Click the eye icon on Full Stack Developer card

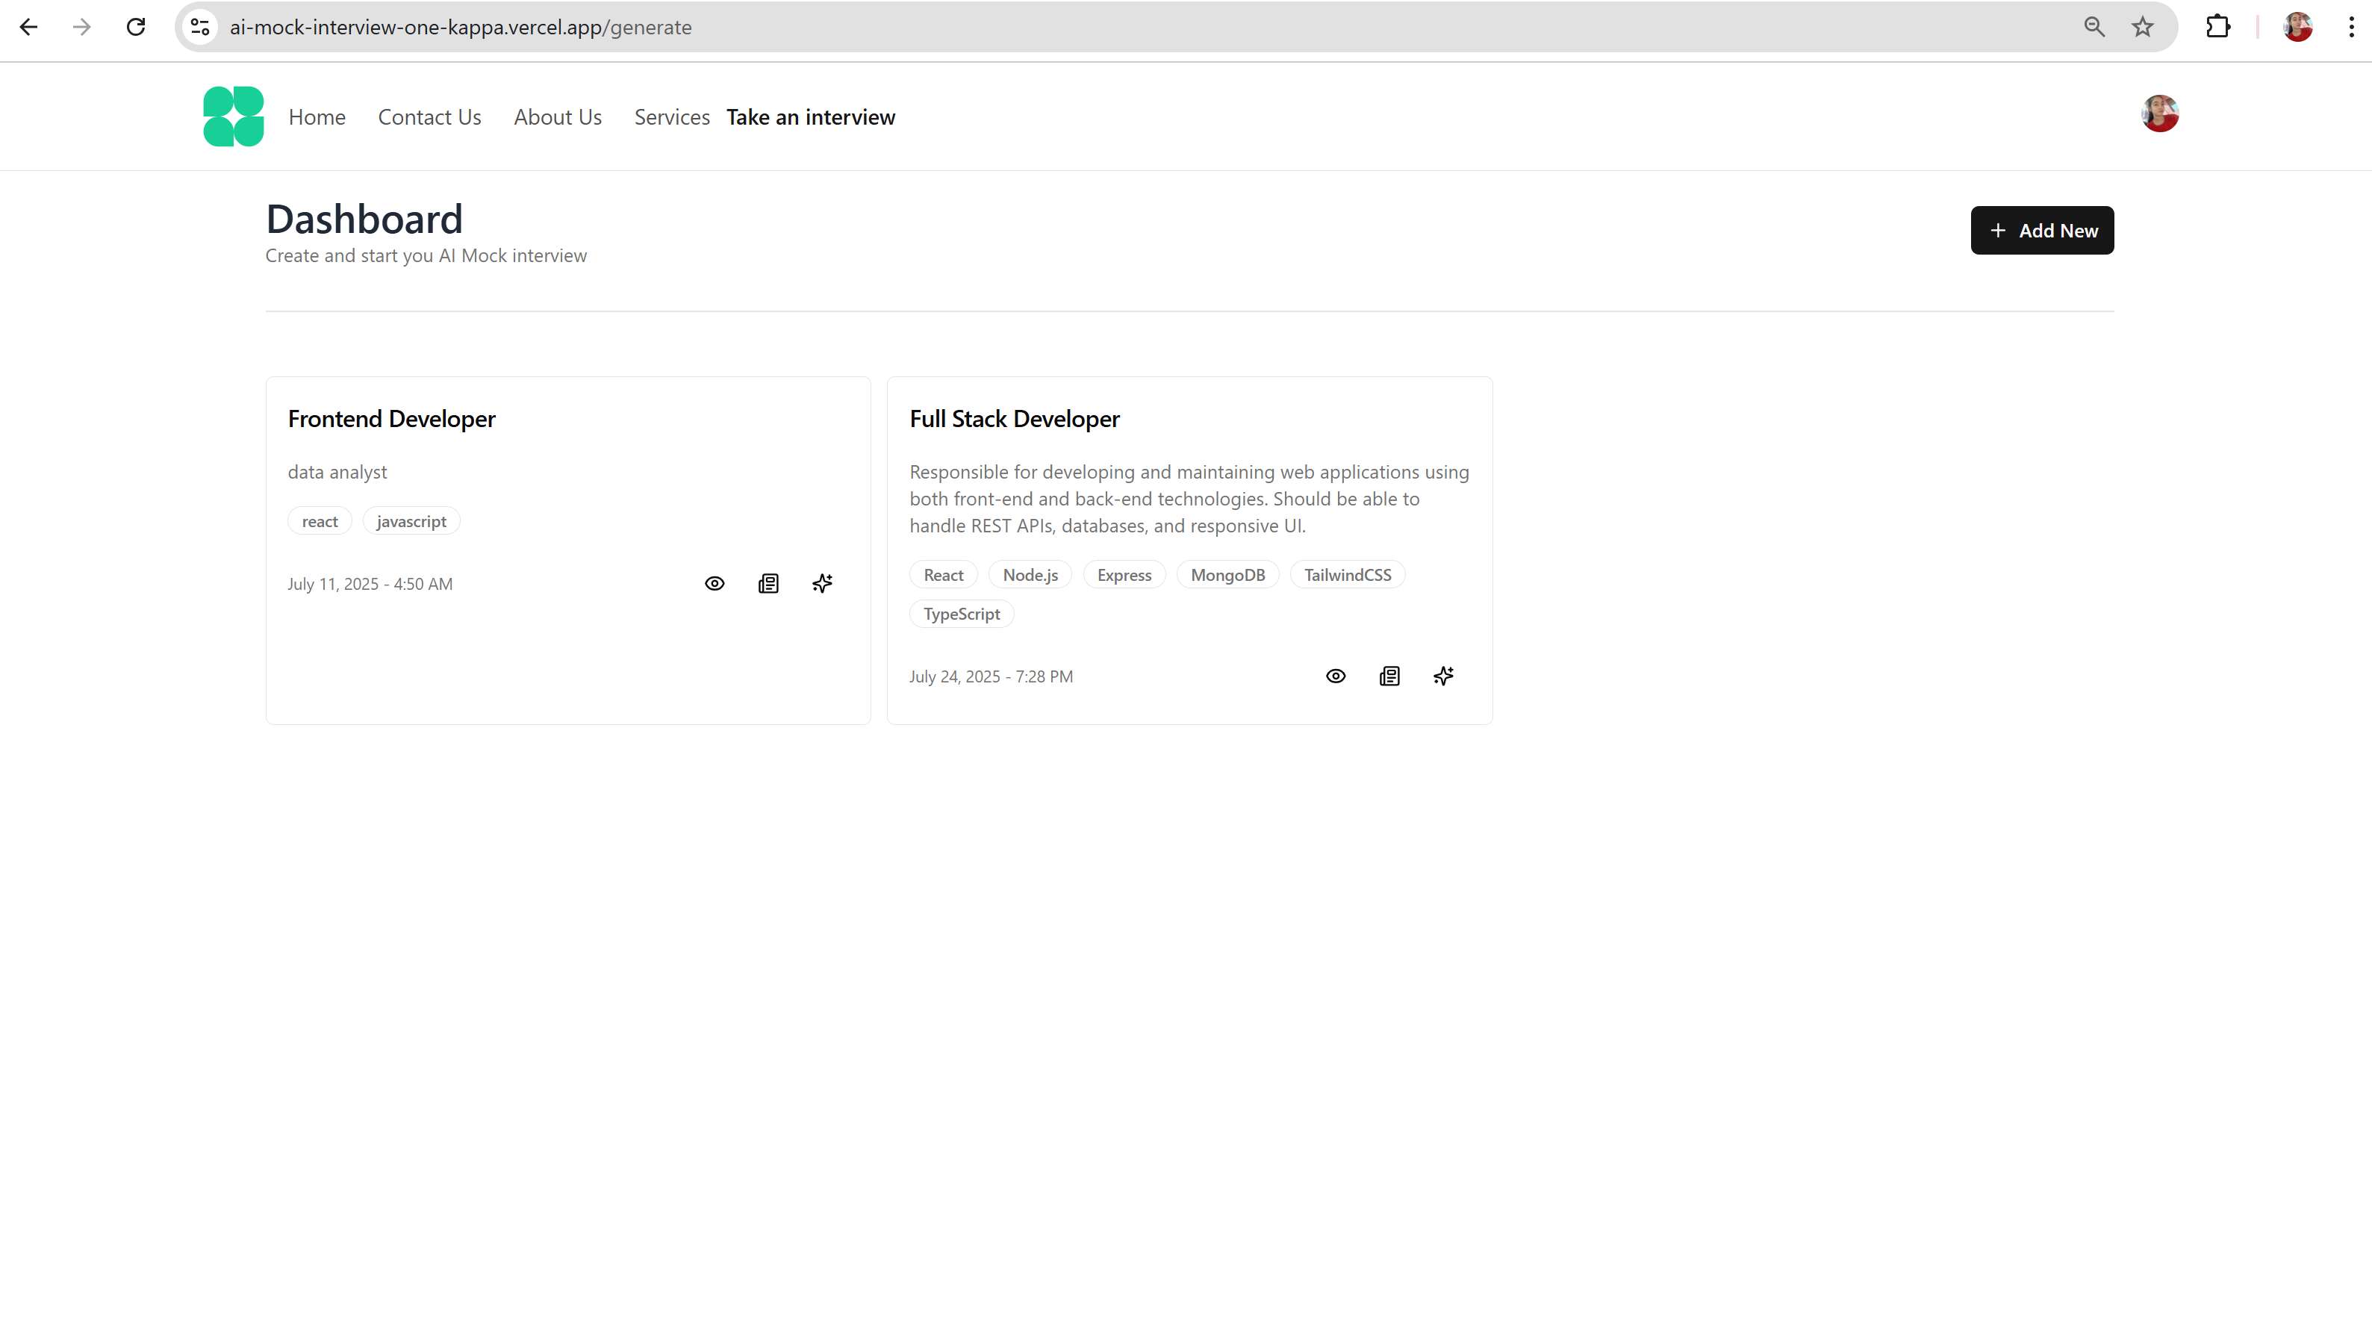(1335, 676)
